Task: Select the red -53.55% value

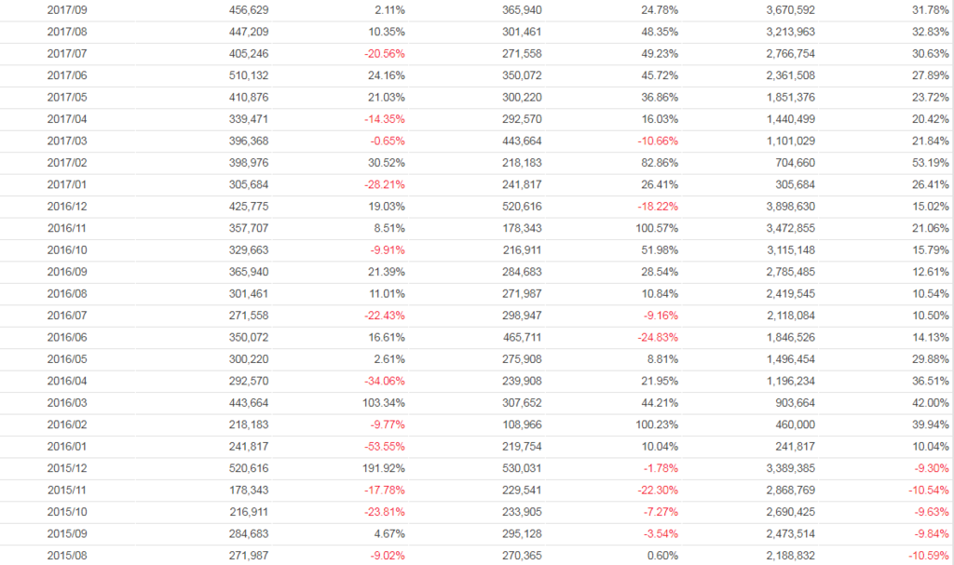Action: coord(385,447)
